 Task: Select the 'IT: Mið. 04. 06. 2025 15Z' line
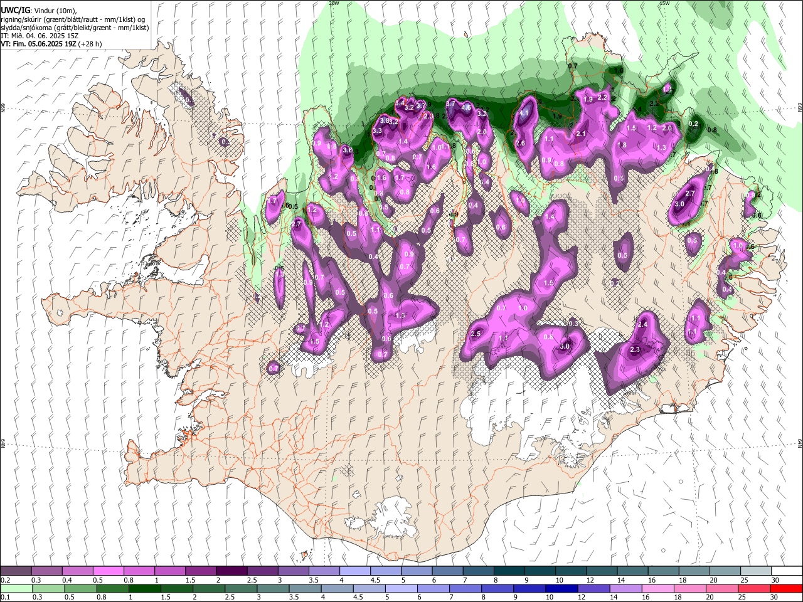pos(40,36)
